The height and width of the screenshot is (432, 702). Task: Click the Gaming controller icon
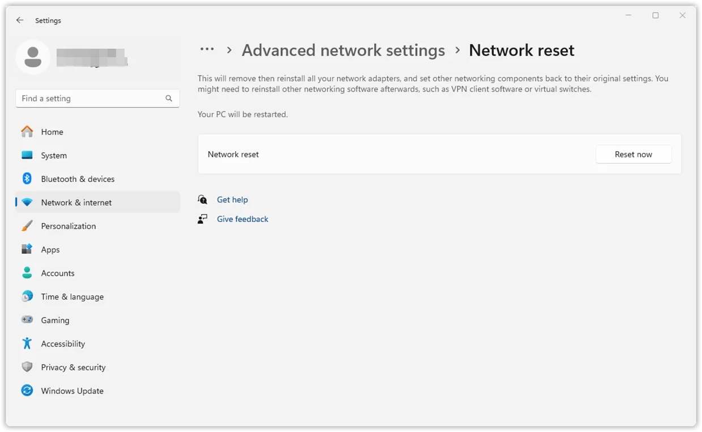tap(27, 320)
